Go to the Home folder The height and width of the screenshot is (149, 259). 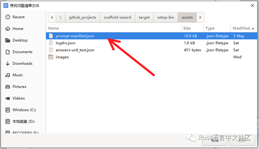click(23, 29)
